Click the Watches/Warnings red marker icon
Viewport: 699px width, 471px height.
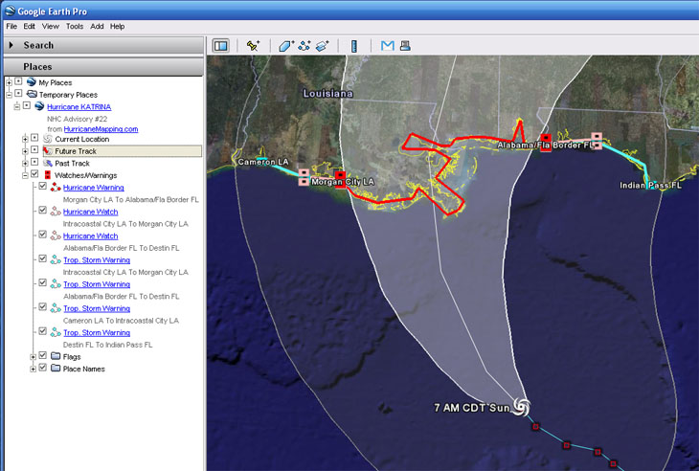48,175
